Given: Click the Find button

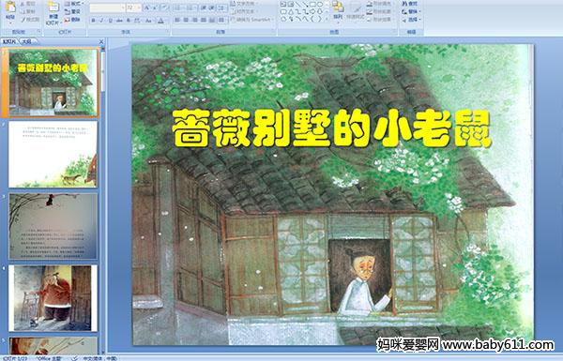Looking at the screenshot, I should (x=410, y=3).
